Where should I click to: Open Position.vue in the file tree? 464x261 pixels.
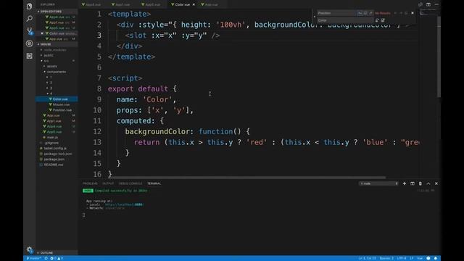[62, 110]
